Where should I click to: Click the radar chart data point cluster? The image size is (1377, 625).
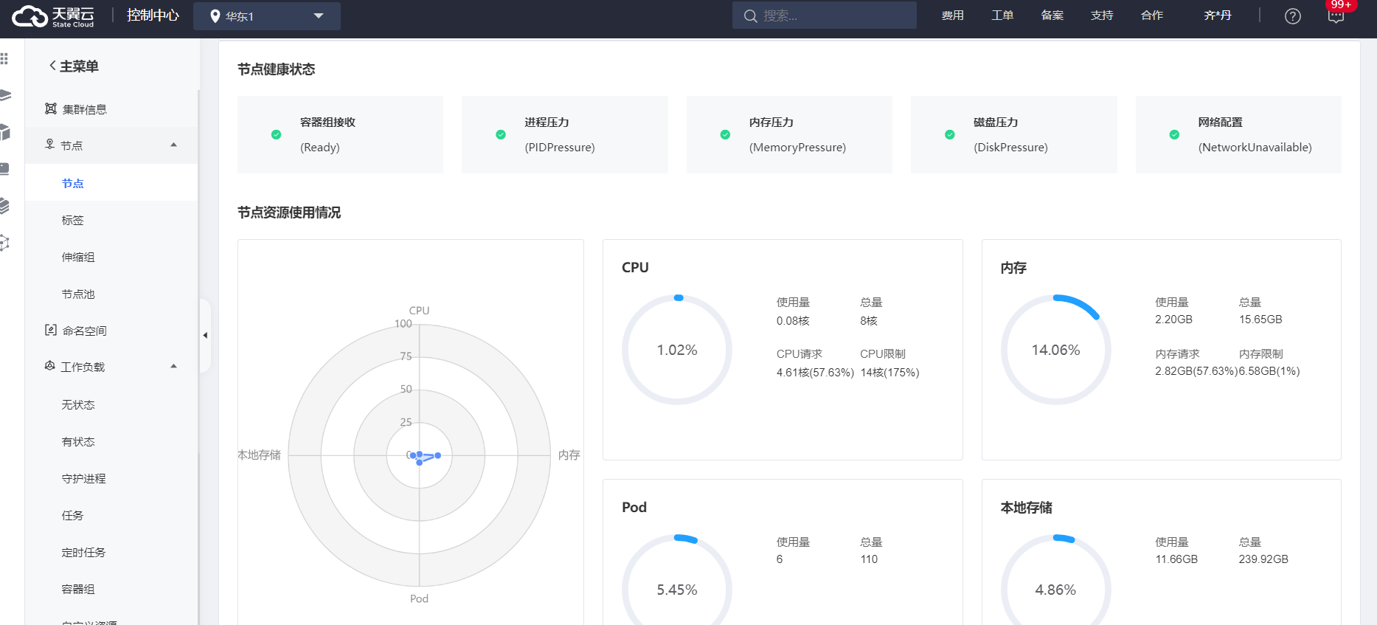[424, 457]
